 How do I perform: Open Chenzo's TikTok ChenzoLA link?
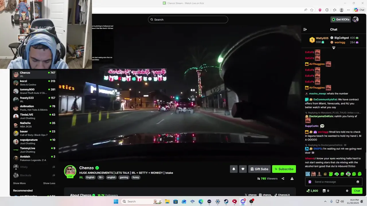coord(282,195)
